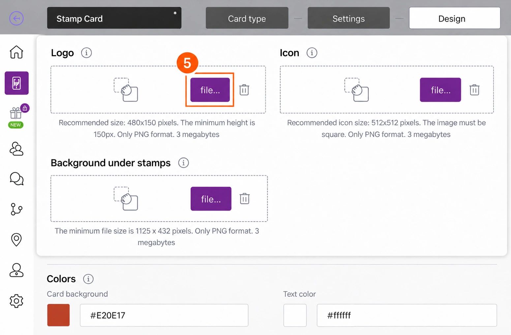The width and height of the screenshot is (511, 335).
Task: Show info for Background under stamps
Action: (184, 163)
